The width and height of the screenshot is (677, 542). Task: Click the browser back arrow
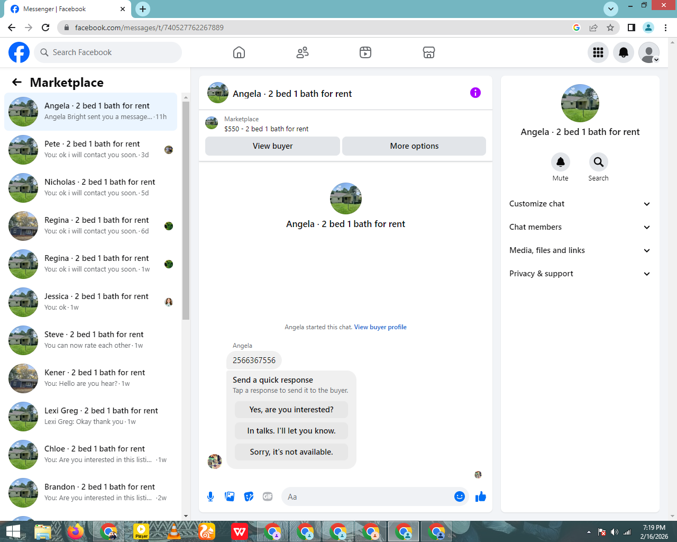click(12, 28)
